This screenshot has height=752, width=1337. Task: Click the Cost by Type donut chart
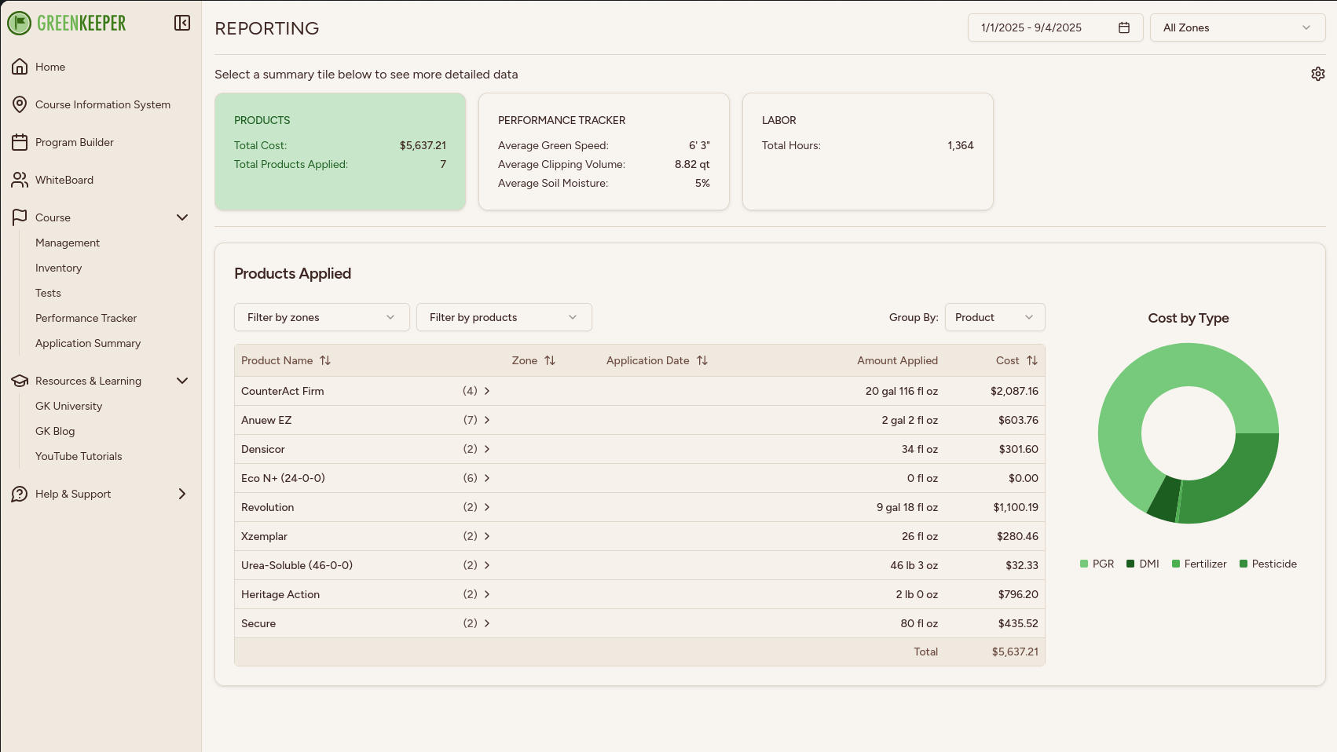coord(1189,433)
